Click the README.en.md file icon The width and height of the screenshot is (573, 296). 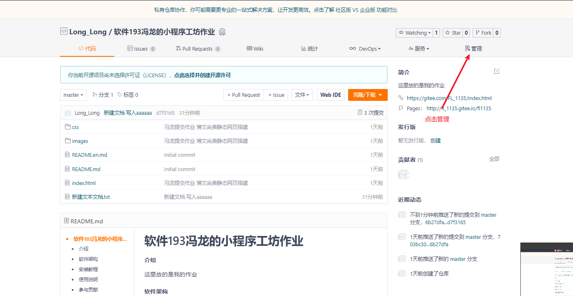click(68, 155)
